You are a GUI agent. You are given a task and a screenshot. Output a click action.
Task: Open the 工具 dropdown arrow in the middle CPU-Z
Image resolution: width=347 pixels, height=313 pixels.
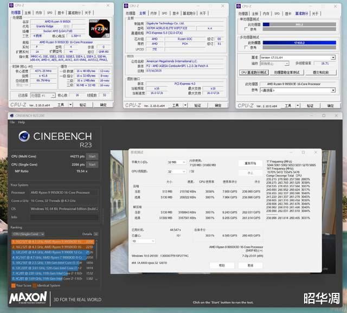pos(185,105)
